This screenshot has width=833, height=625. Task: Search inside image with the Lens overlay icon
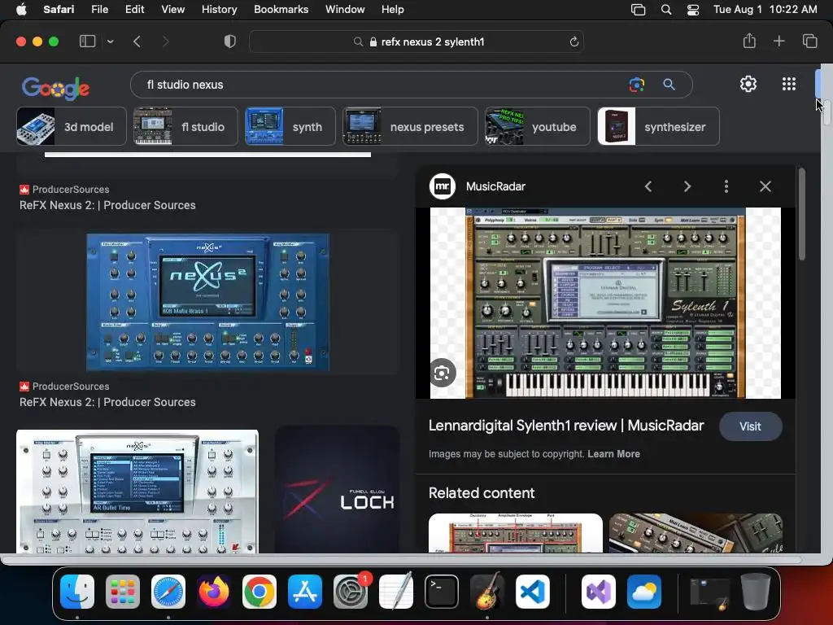(442, 373)
